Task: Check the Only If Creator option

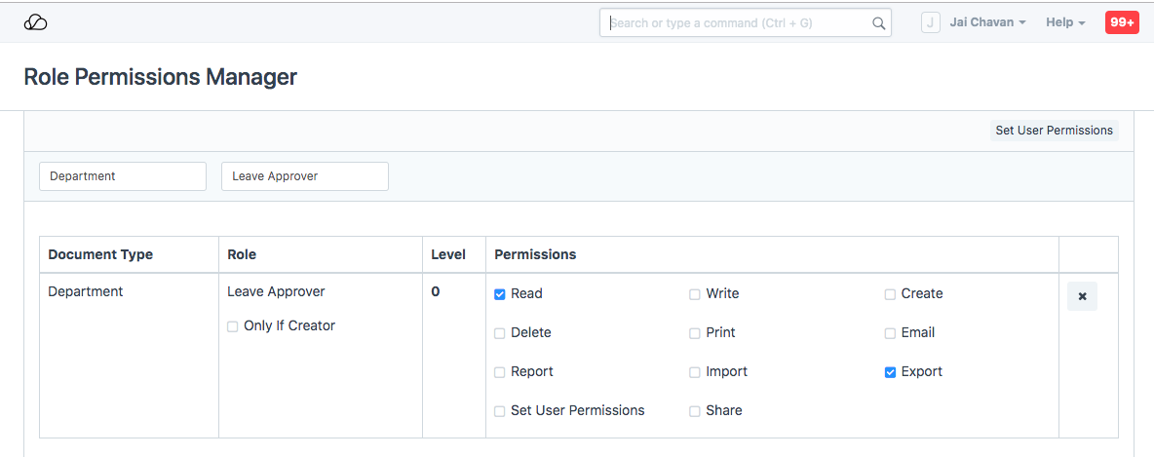Action: pos(233,326)
